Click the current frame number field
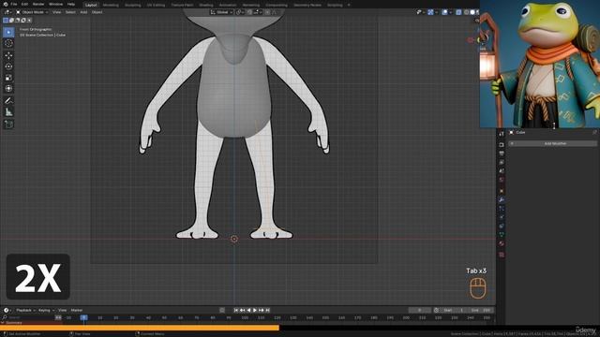The height and width of the screenshot is (337, 600). click(x=420, y=310)
